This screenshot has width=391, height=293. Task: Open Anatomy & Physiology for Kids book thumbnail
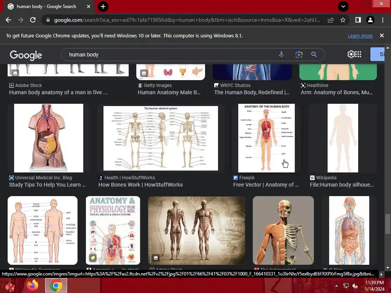tap(113, 230)
